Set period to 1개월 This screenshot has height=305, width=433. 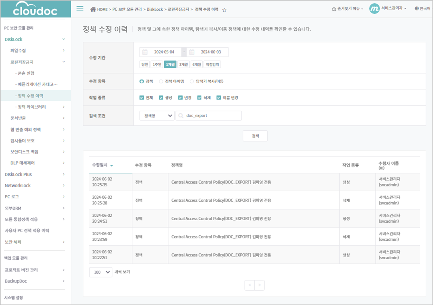(x=170, y=65)
